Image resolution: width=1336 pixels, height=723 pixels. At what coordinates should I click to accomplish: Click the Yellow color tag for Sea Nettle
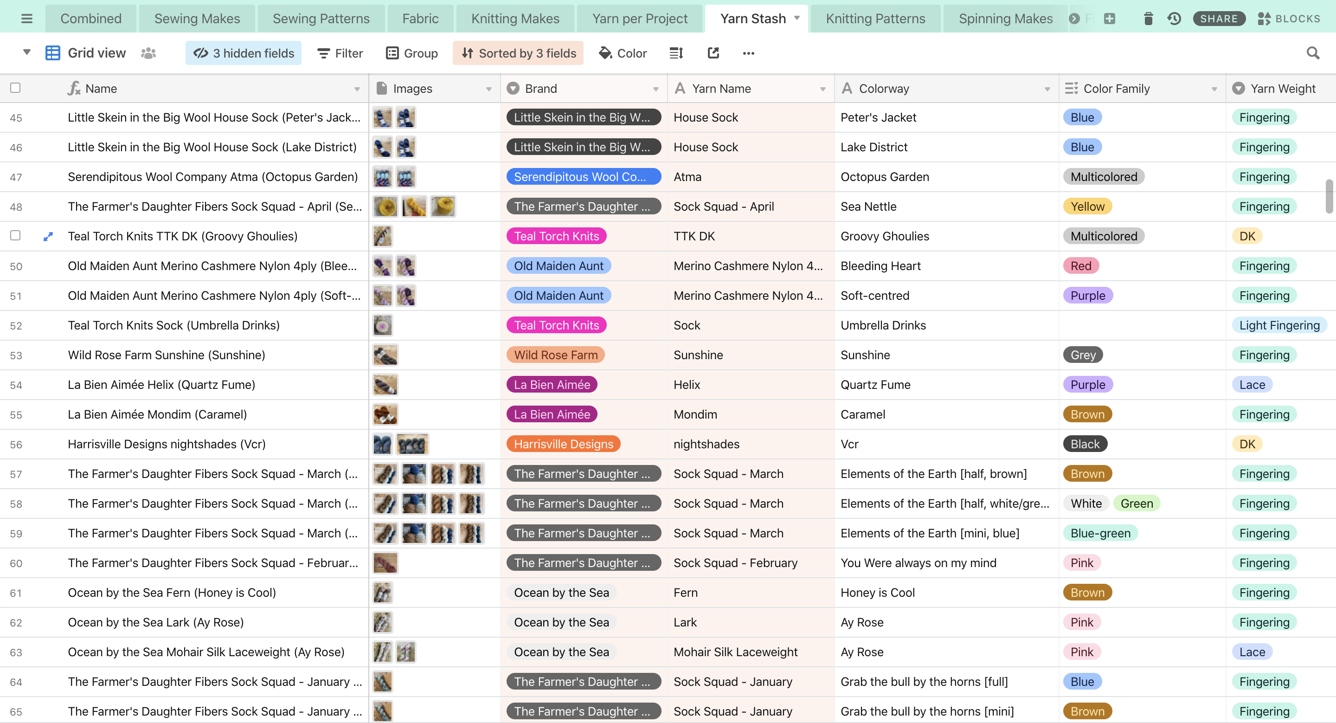click(x=1087, y=207)
